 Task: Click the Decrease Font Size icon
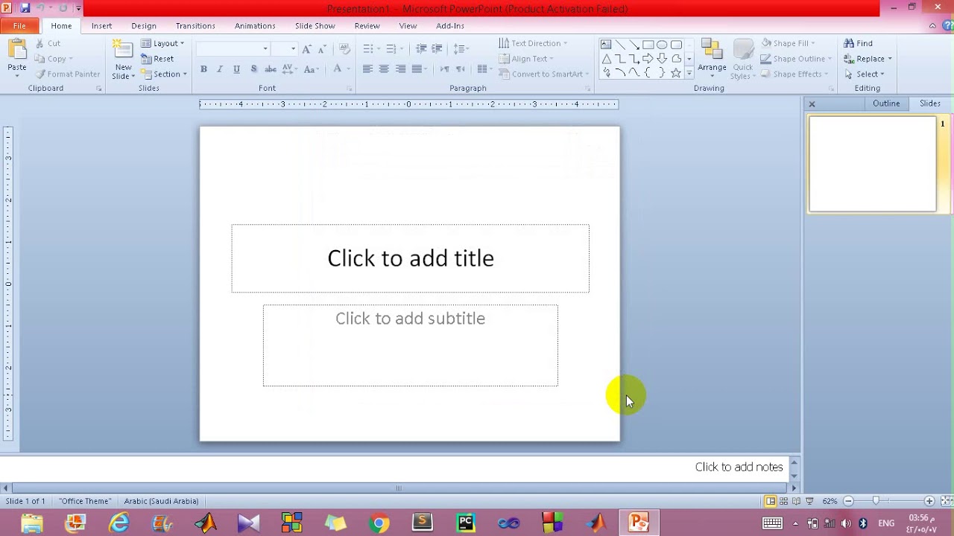(x=322, y=48)
